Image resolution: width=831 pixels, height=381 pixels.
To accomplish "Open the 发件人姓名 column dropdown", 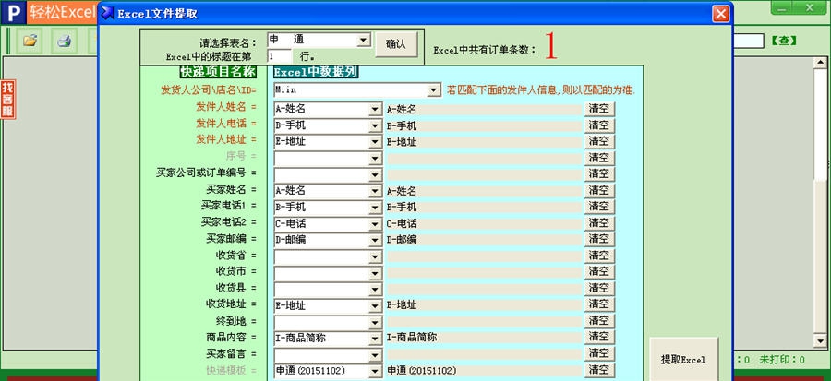I will [x=375, y=110].
